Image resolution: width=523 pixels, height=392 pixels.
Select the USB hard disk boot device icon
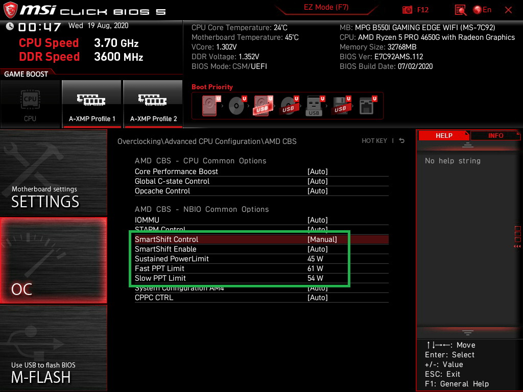click(264, 105)
